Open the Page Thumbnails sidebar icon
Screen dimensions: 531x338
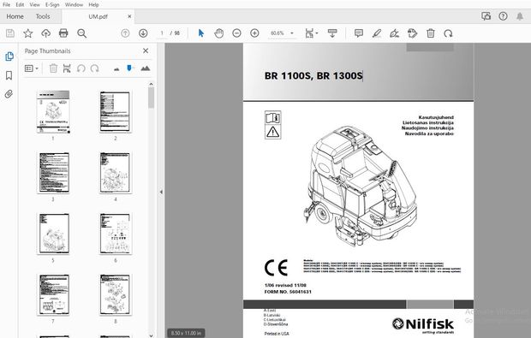coord(9,56)
